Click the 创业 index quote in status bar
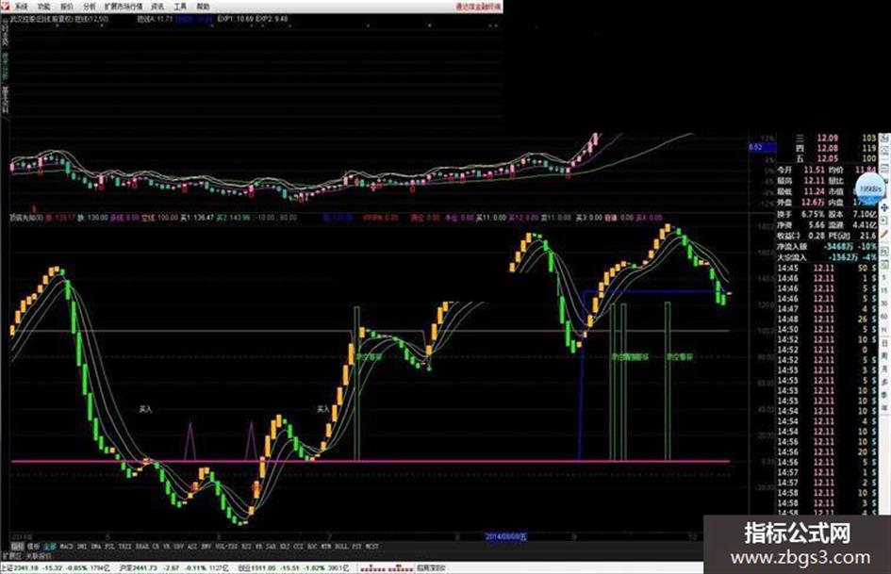The image size is (891, 574). point(293,567)
